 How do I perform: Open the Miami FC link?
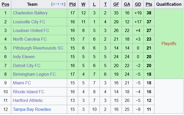click(x=22, y=83)
